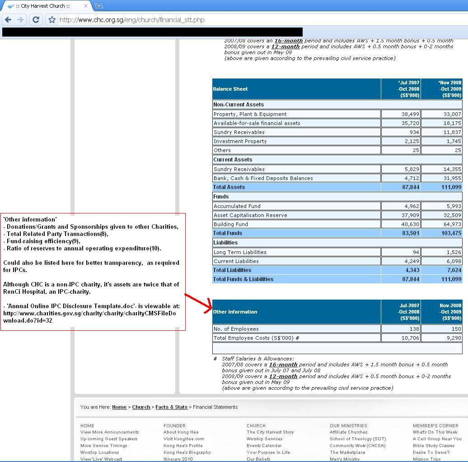The image size is (468, 462).
Task: Open School of Theology (SOT) link
Action: 358,439
